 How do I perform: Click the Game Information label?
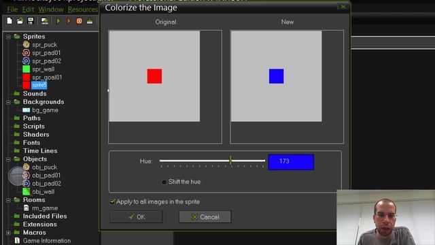point(47,241)
